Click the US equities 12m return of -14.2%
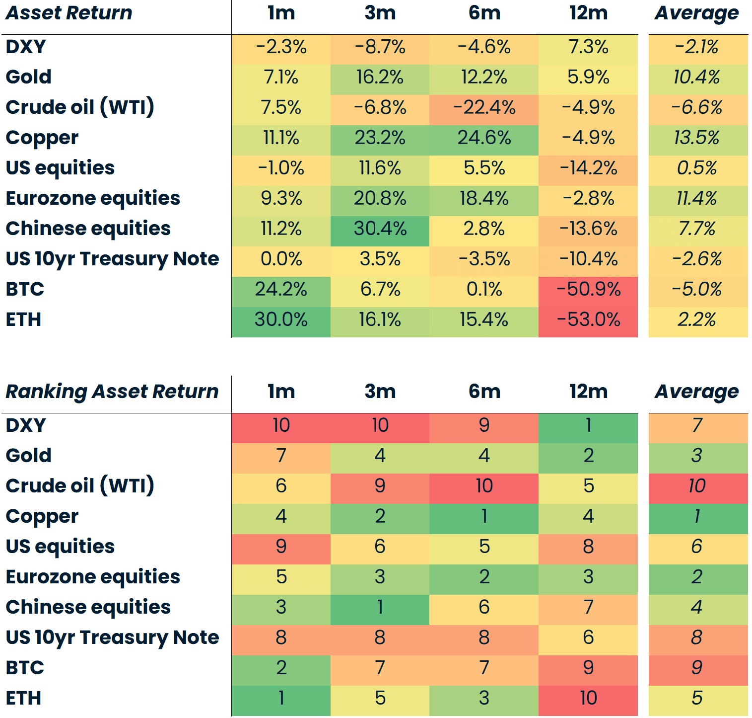The height and width of the screenshot is (718, 752). tap(588, 168)
